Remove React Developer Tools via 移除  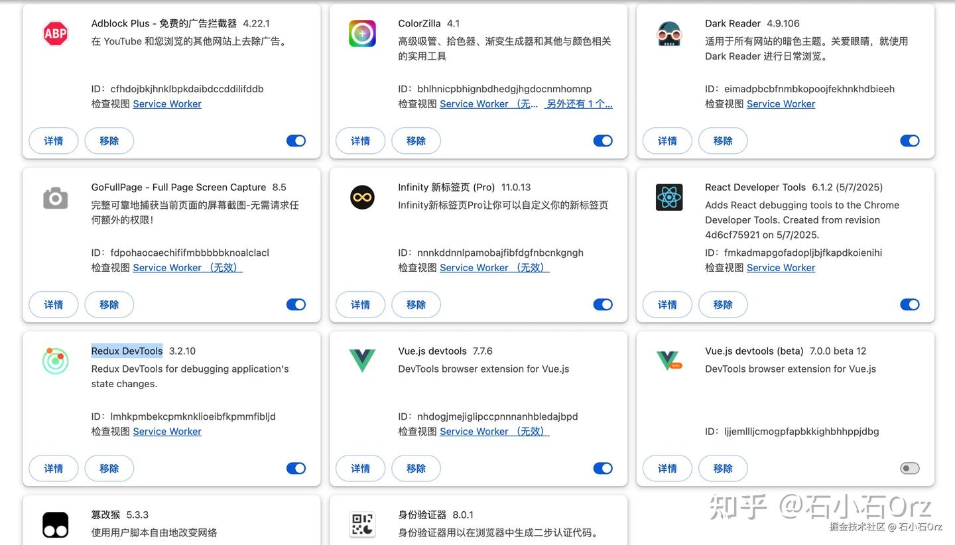tap(724, 304)
